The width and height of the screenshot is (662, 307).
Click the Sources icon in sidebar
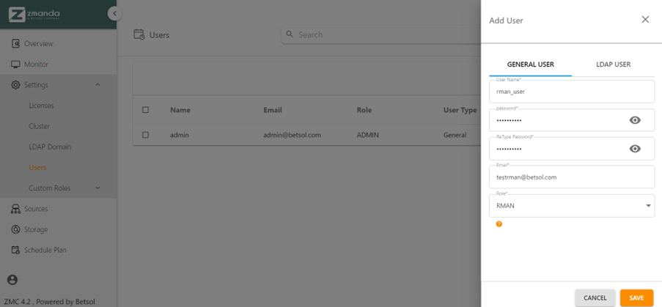(x=15, y=209)
